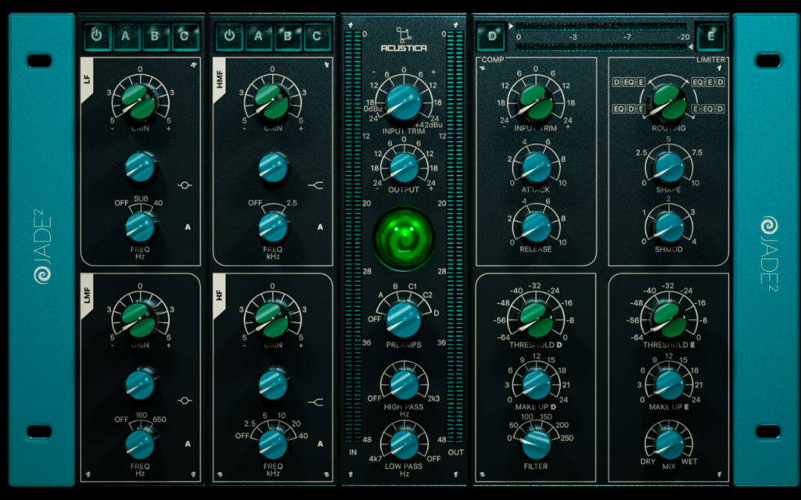
Task: Click the glowing green spiral lamp
Action: (404, 238)
